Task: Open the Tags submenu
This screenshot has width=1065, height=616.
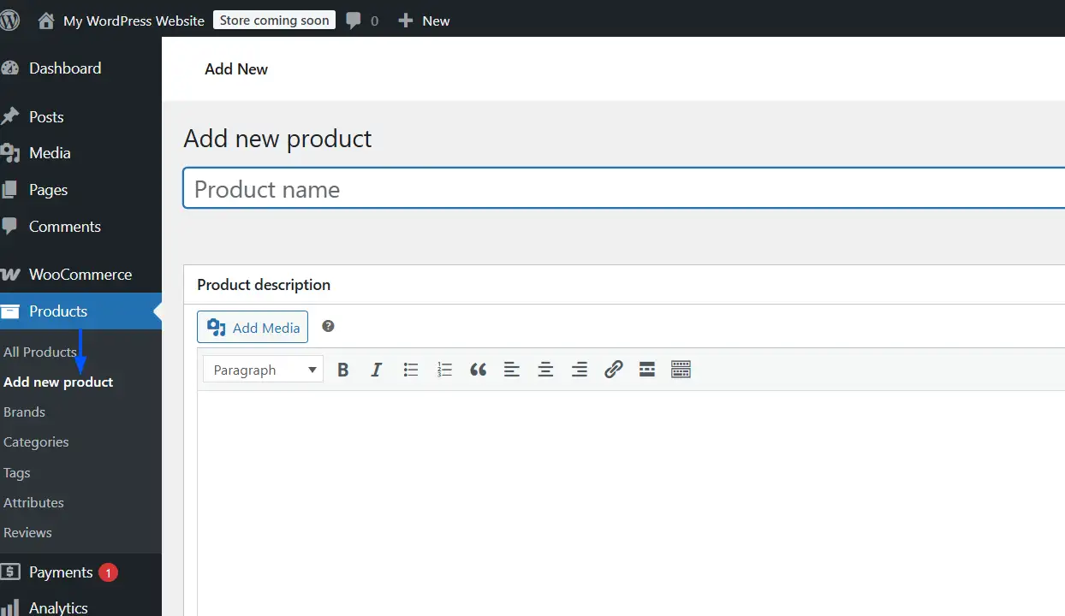Action: pos(16,472)
